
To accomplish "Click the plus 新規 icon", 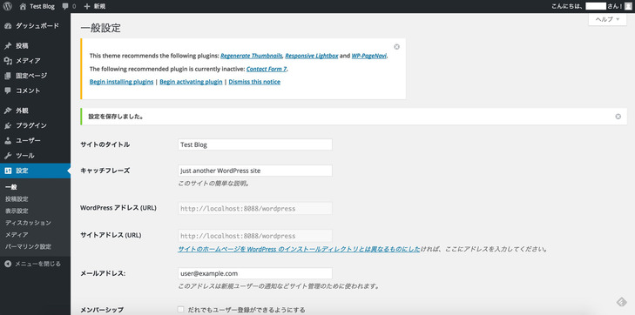I will pos(87,6).
